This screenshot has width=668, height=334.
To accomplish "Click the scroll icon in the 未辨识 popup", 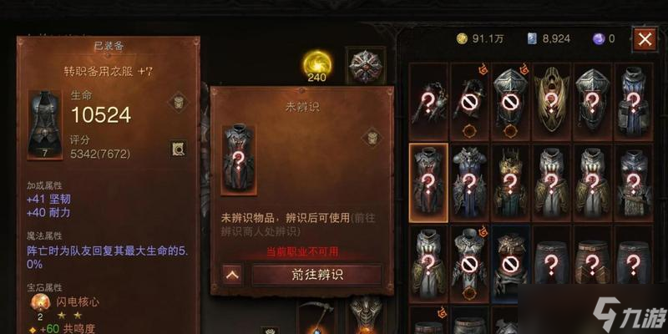I will [371, 137].
